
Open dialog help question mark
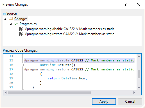(126, 4)
